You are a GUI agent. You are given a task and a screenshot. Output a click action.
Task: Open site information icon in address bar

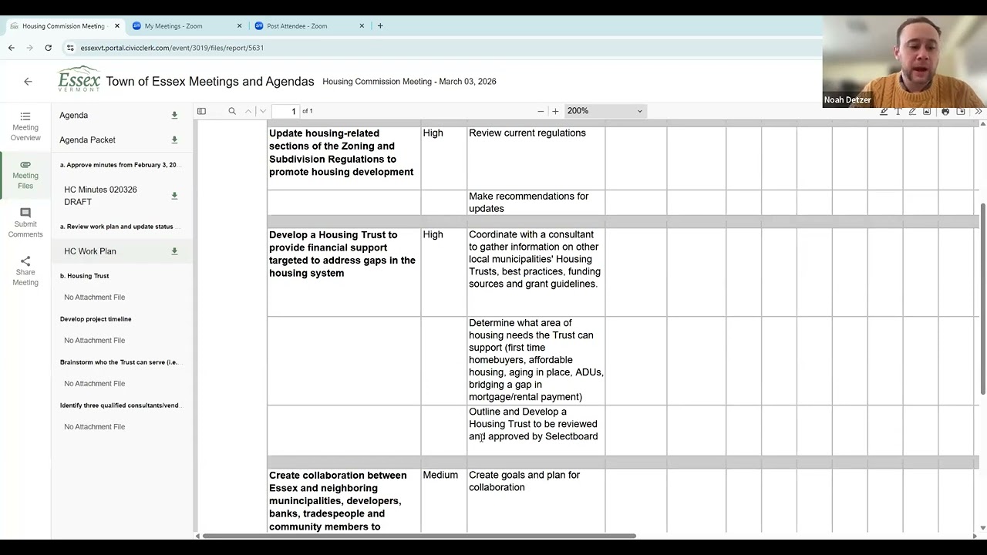coord(70,48)
